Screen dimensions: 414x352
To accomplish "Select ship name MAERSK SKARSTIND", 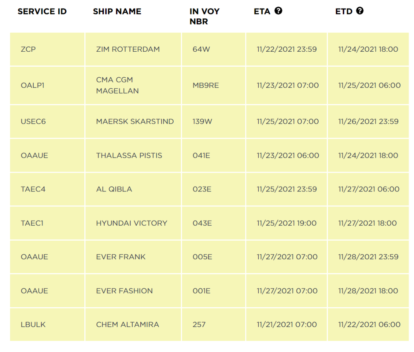I will pos(135,122).
